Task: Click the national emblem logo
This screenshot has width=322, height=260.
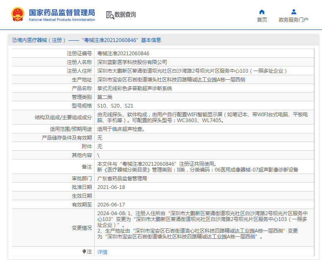Action: (x=18, y=15)
